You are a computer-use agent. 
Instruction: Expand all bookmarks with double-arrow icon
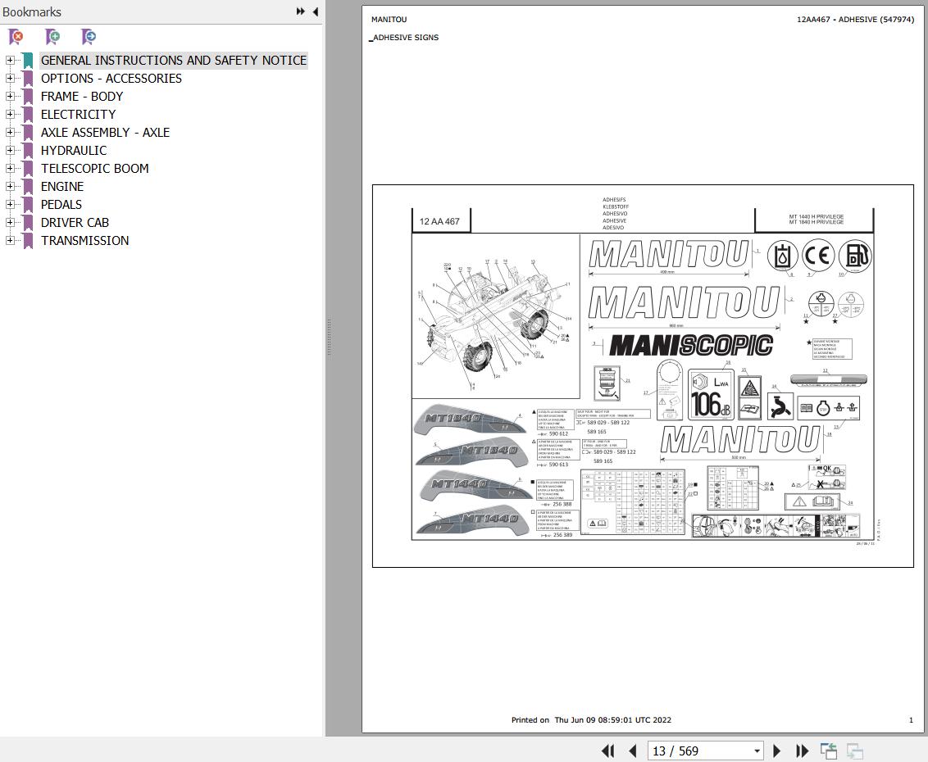tap(301, 11)
